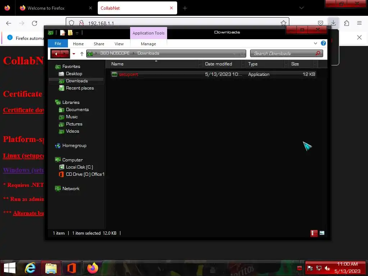Select Computer in navigation pane
The height and width of the screenshot is (276, 368).
[x=72, y=160]
